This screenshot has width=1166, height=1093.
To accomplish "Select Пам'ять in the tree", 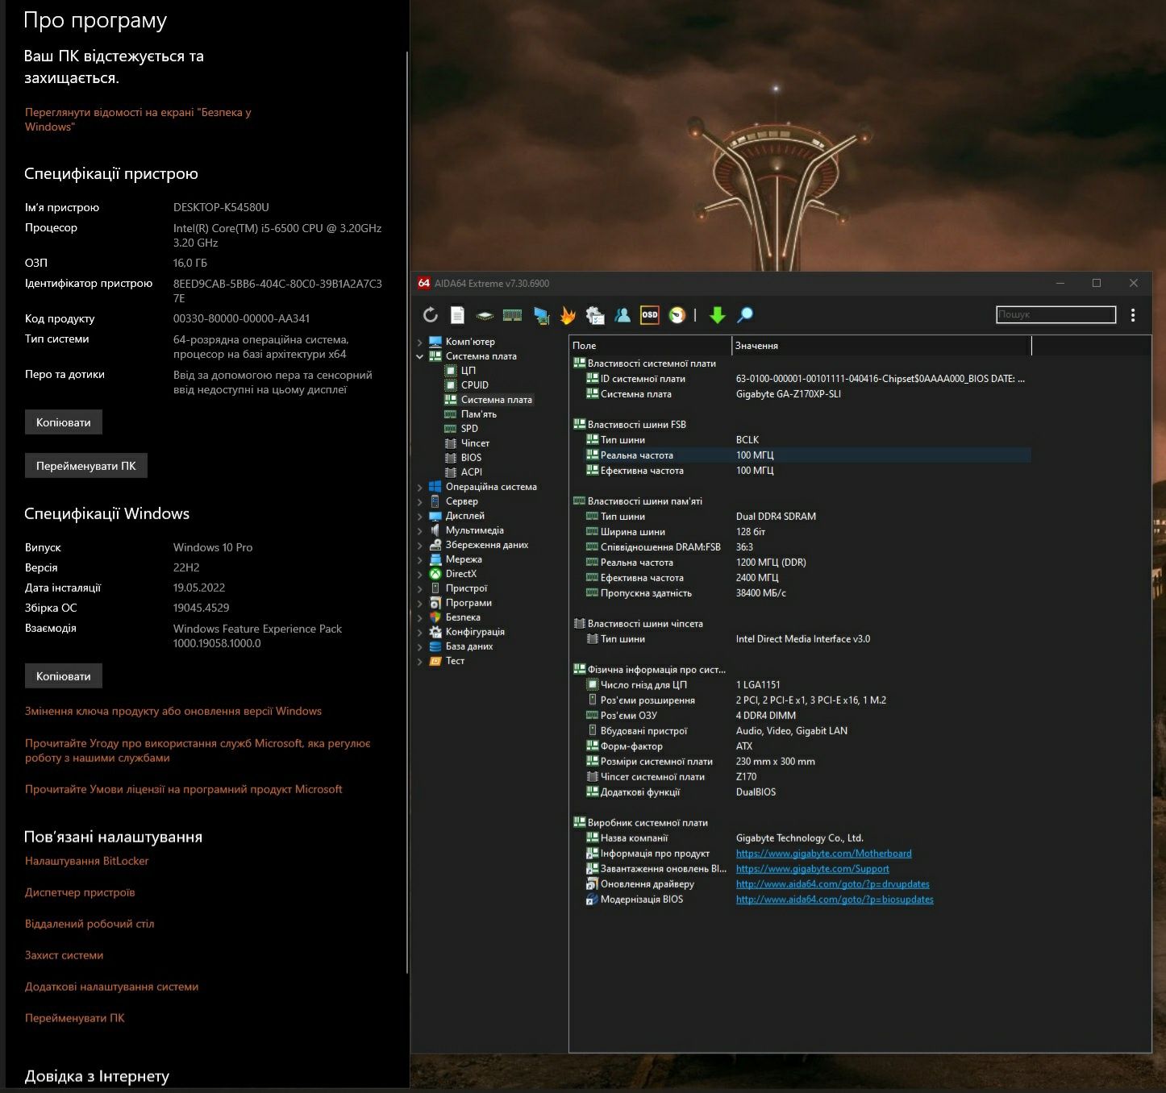I will tap(478, 414).
